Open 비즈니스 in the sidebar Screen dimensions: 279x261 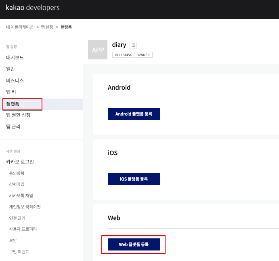pos(15,80)
